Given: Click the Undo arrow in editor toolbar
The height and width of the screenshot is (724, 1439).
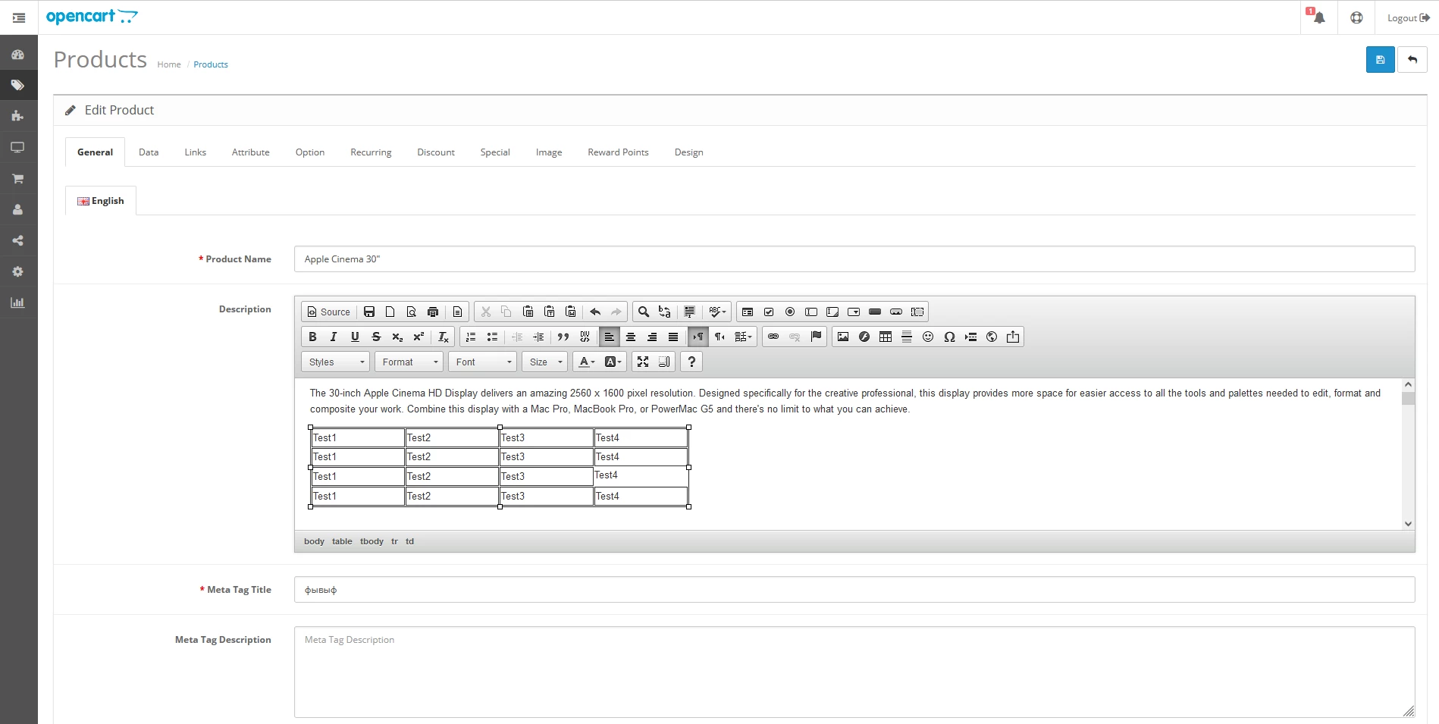Looking at the screenshot, I should pyautogui.click(x=595, y=312).
